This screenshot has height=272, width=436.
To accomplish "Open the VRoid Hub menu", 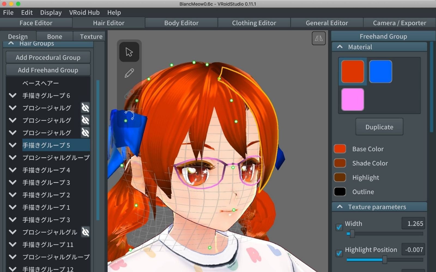I will coord(84,12).
